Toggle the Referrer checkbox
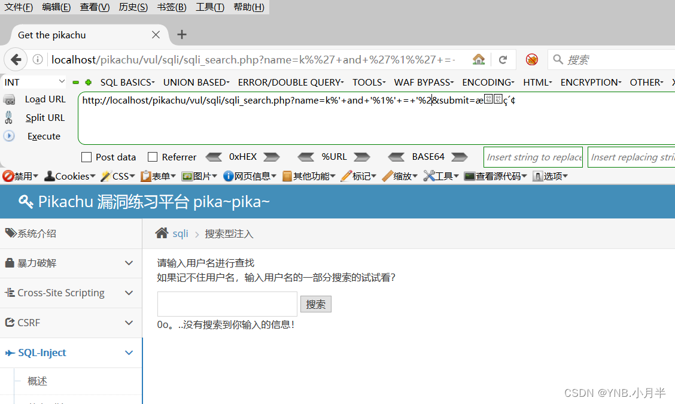Image resolution: width=675 pixels, height=404 pixels. (x=153, y=157)
